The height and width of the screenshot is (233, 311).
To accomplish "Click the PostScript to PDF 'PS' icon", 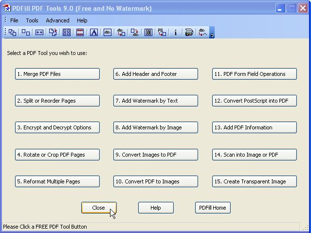I will click(162, 32).
